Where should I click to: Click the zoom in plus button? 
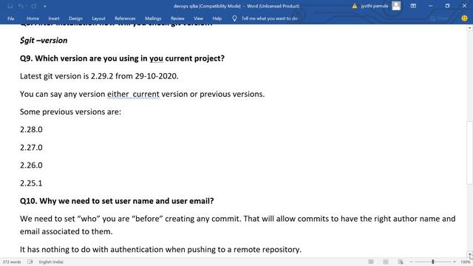tap(455, 262)
